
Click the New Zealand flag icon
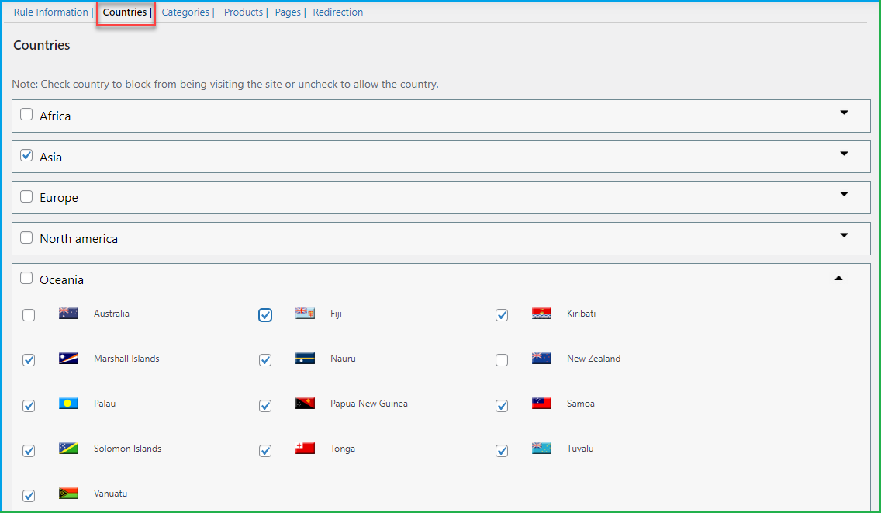(541, 359)
